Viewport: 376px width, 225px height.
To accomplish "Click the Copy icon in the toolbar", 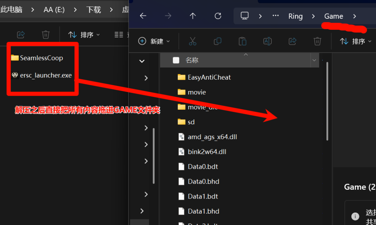I will pos(217,41).
